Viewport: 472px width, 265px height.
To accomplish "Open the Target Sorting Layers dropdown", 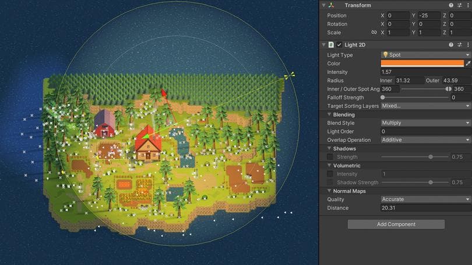I will tap(425, 106).
